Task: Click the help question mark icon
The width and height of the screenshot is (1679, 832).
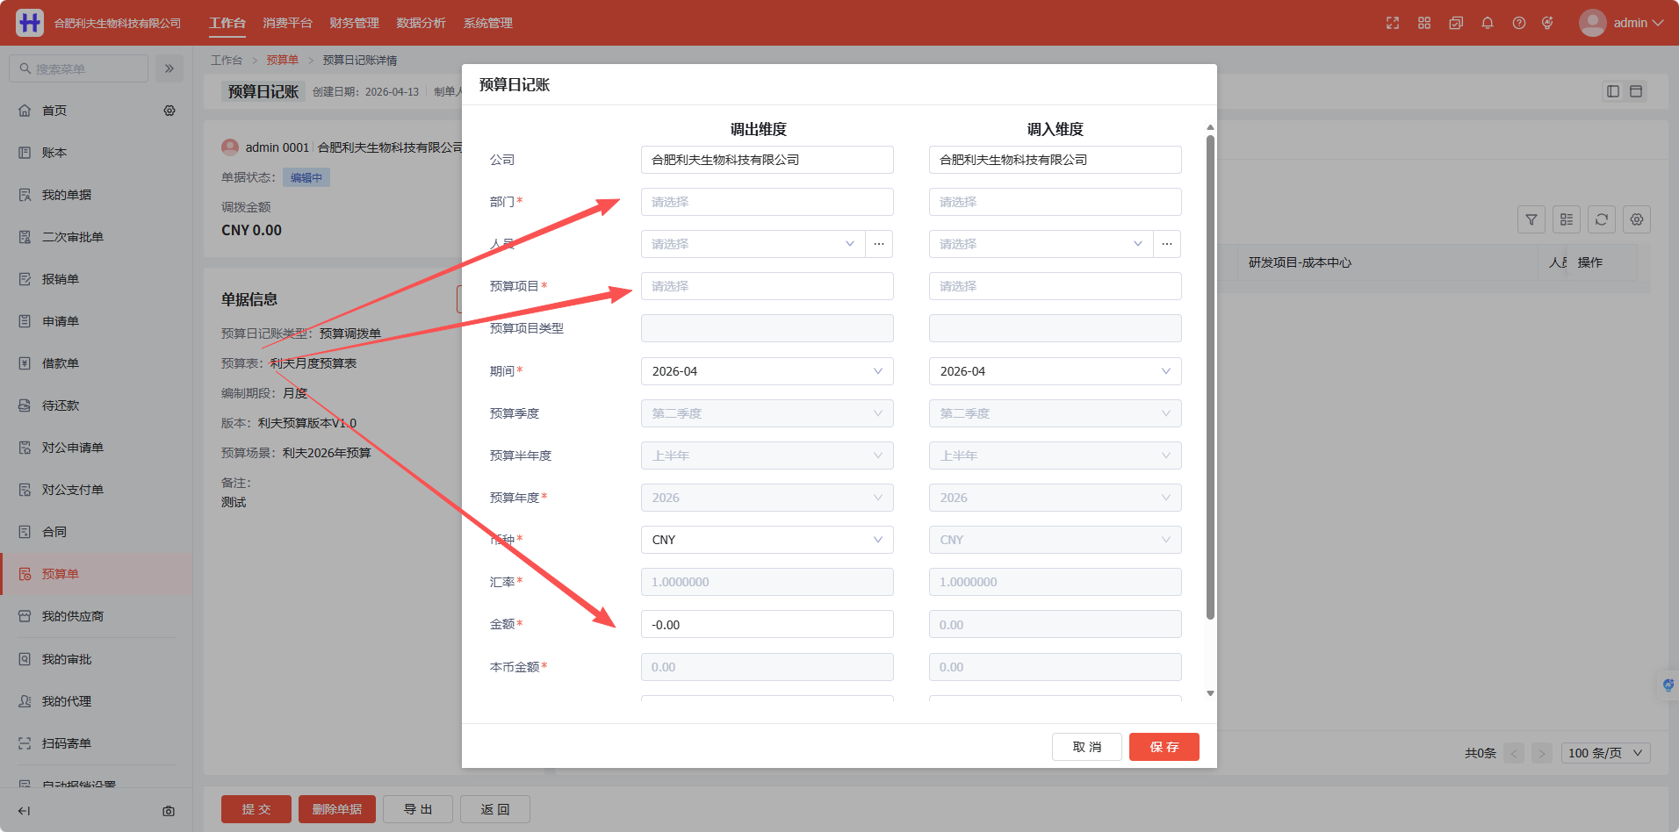Action: point(1519,23)
